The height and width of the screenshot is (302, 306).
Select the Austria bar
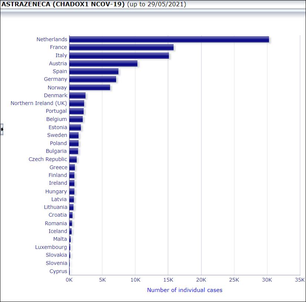click(103, 63)
